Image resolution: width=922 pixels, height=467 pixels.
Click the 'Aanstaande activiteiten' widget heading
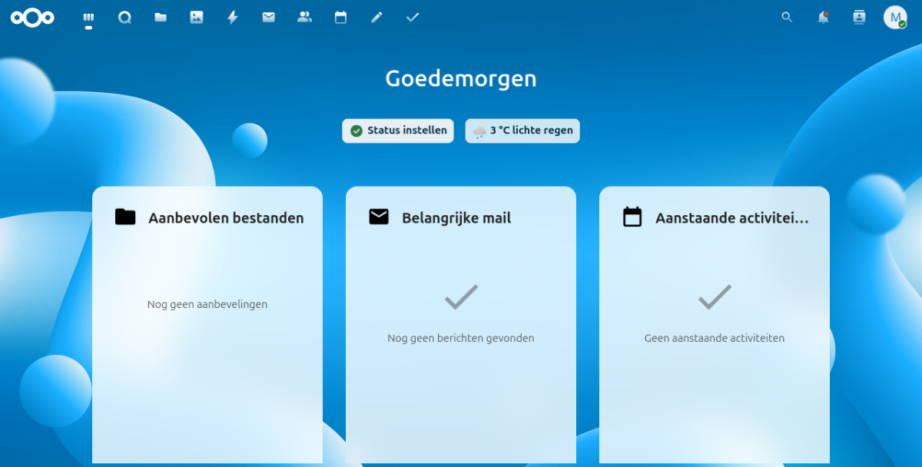tap(731, 218)
